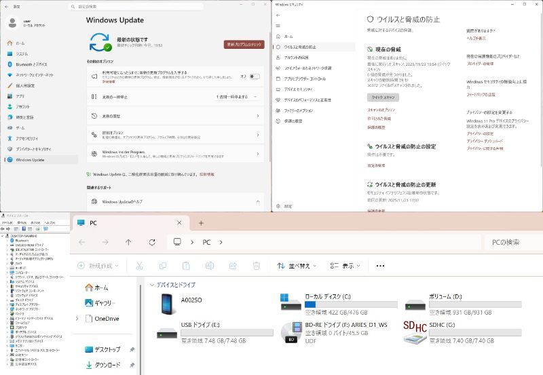Open update history row chevron
Screen dimensions: 543x375
click(258, 116)
